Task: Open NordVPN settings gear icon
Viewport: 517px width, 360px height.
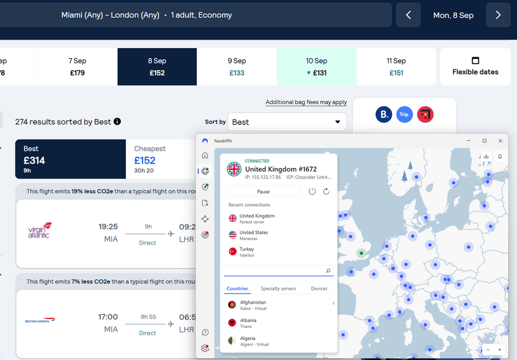Action: click(x=205, y=348)
